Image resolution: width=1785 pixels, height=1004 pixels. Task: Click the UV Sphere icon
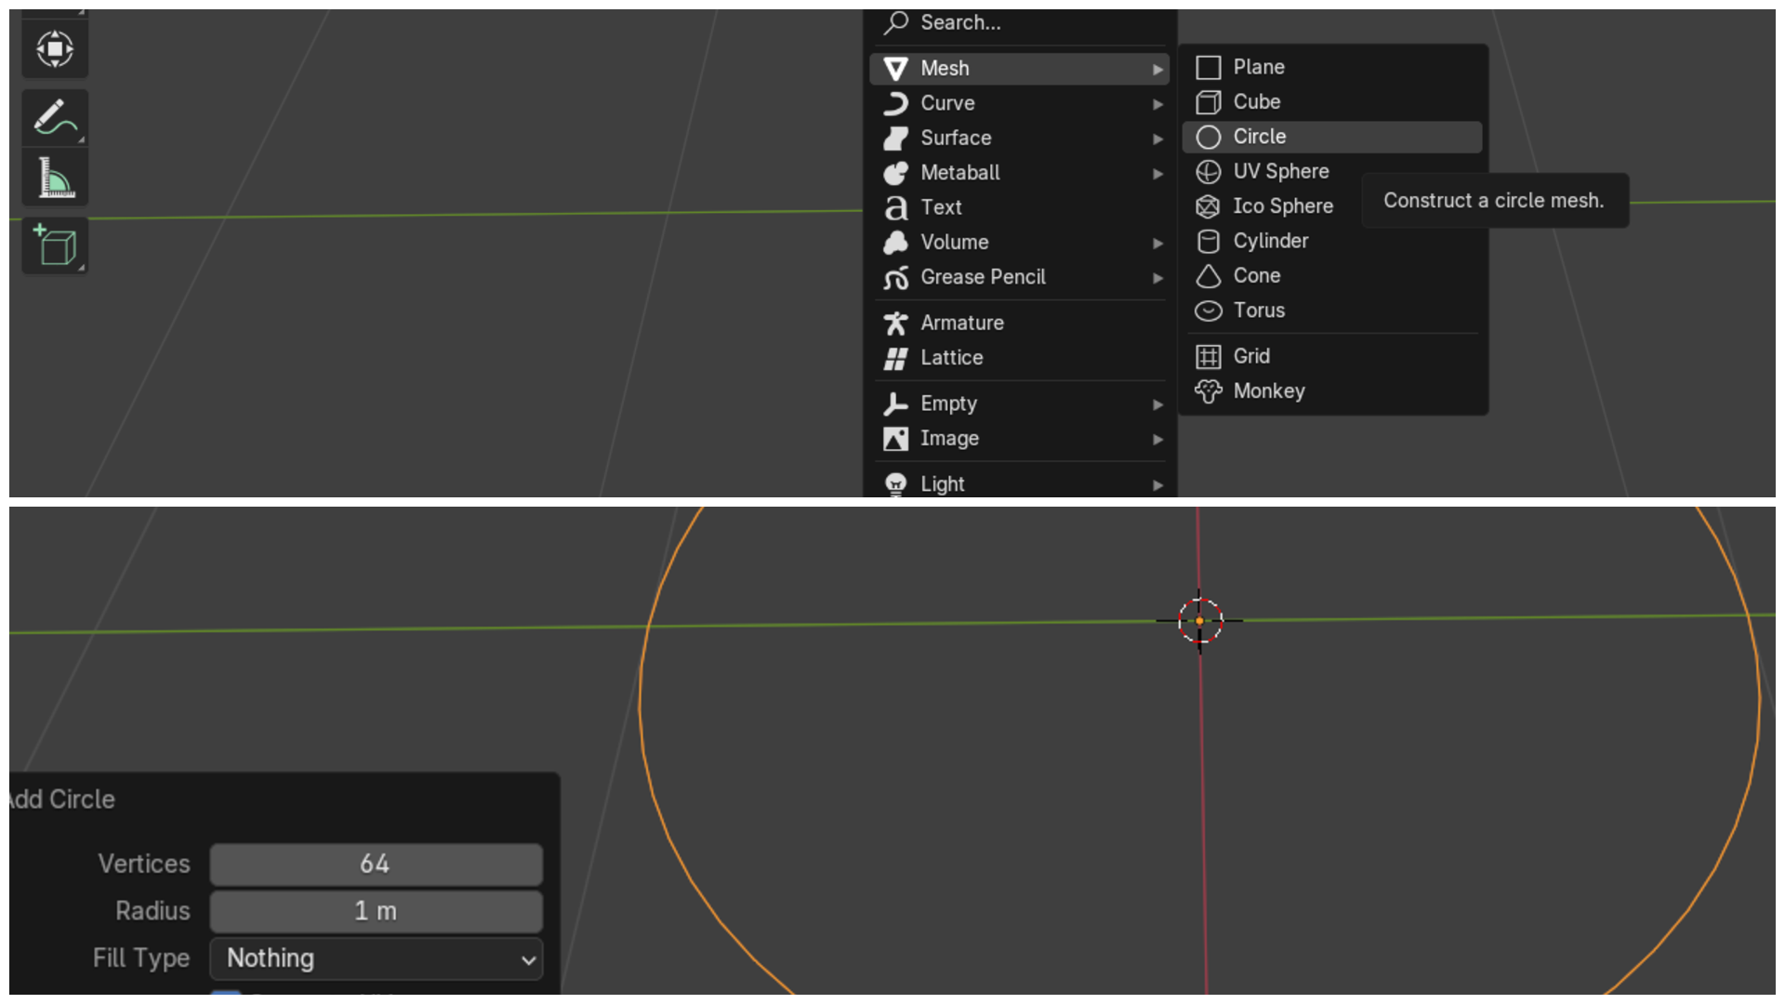(x=1209, y=172)
